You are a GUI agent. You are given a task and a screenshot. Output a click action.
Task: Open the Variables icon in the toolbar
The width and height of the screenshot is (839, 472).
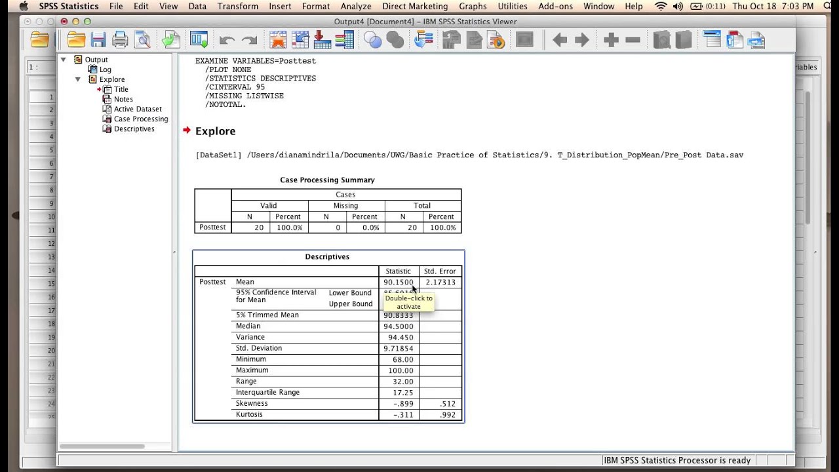(x=345, y=40)
